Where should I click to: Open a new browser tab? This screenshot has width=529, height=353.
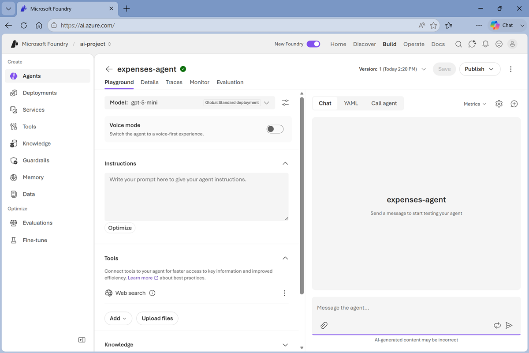coord(127,9)
